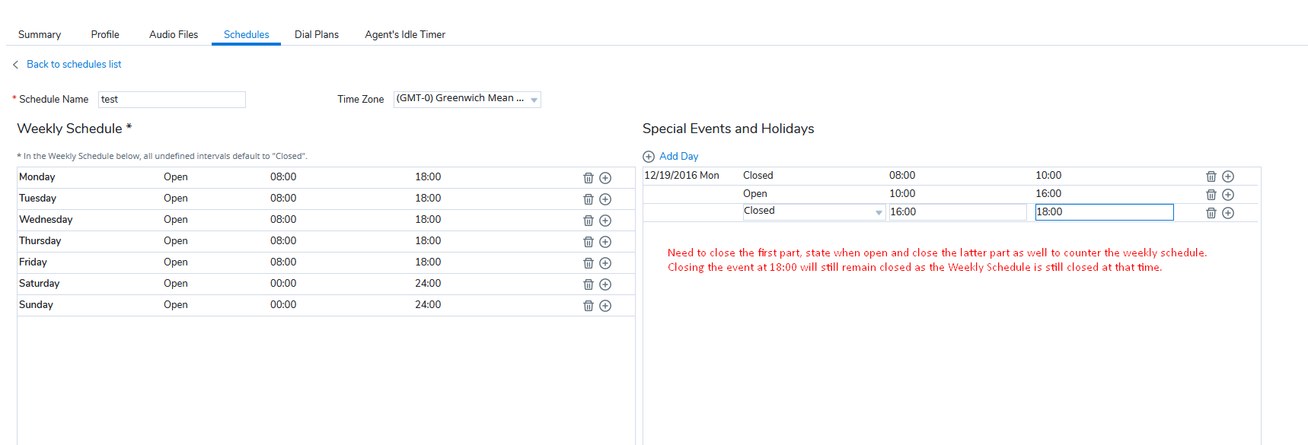This screenshot has height=445, width=1308.
Task: Click the Back to schedules list link
Action: [x=74, y=64]
